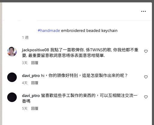Open davi_ptro's dark avatar on 5-day comment
154x125 pixels.
click(12, 97)
